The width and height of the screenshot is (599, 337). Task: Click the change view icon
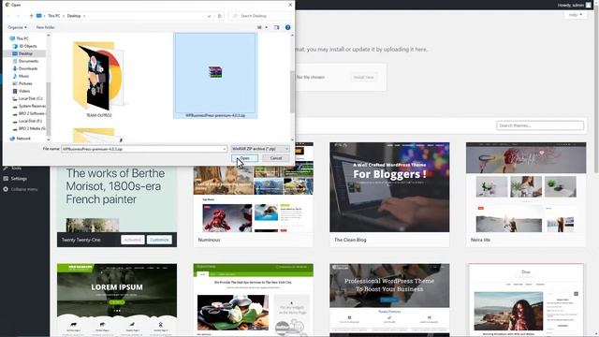pyautogui.click(x=259, y=27)
